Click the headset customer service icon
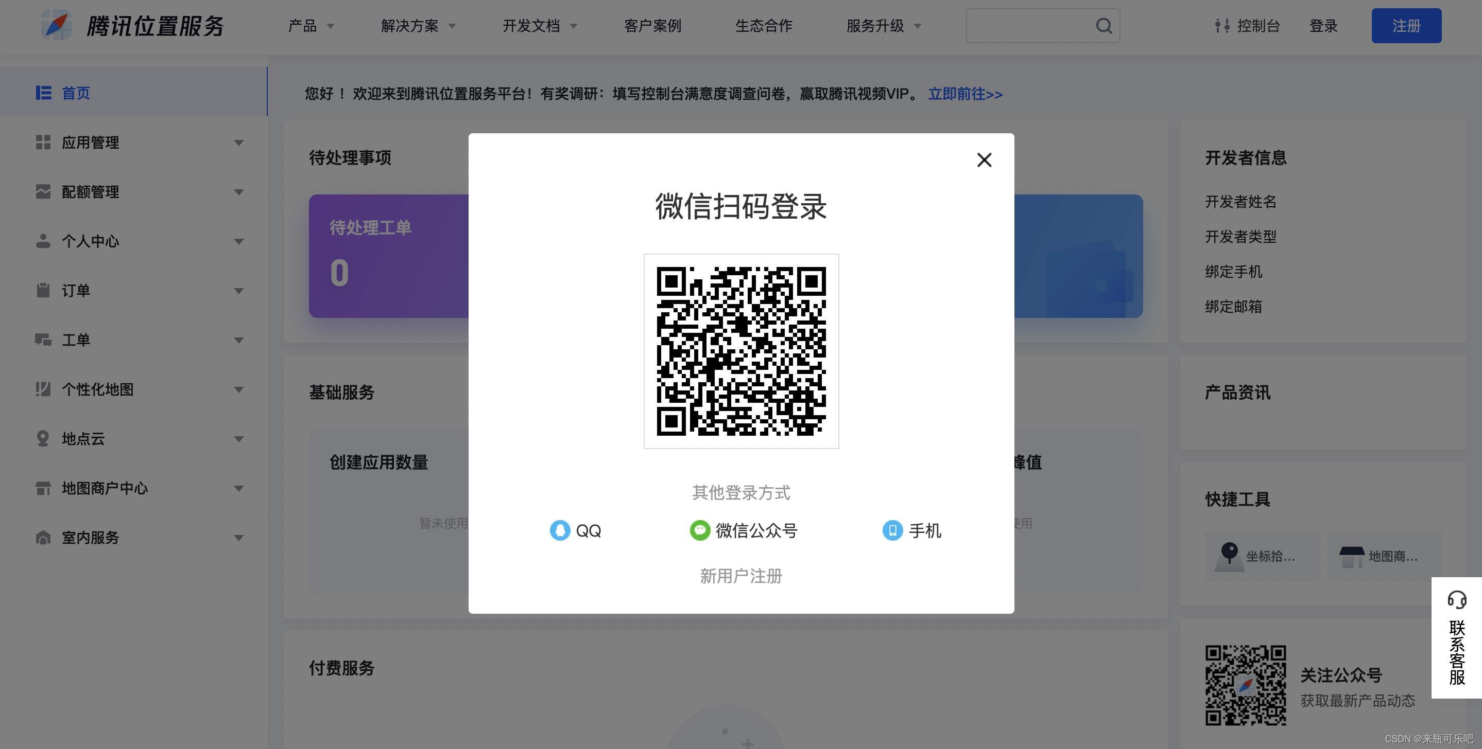This screenshot has height=749, width=1482. click(x=1456, y=600)
